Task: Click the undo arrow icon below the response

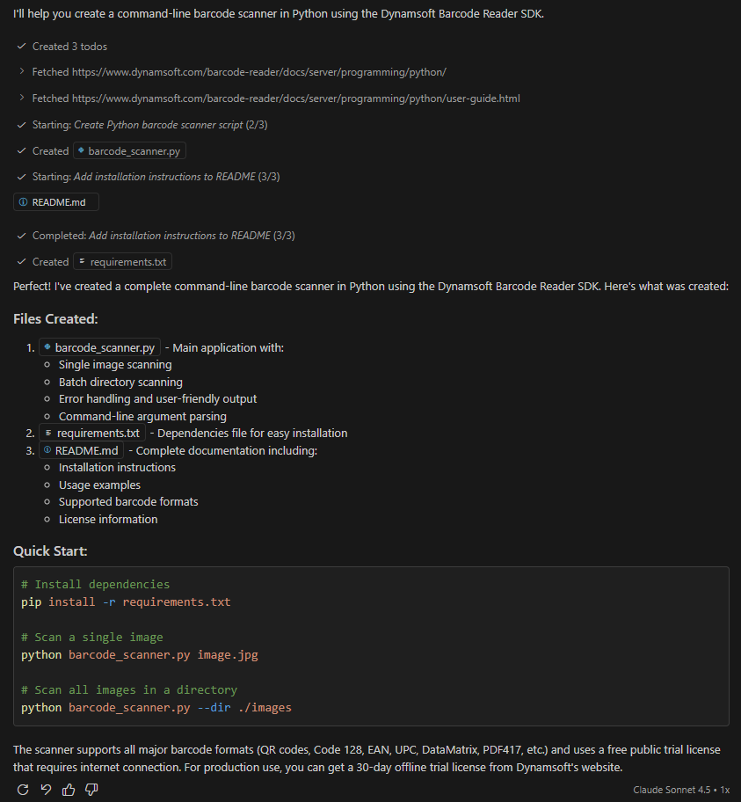Action: (46, 790)
